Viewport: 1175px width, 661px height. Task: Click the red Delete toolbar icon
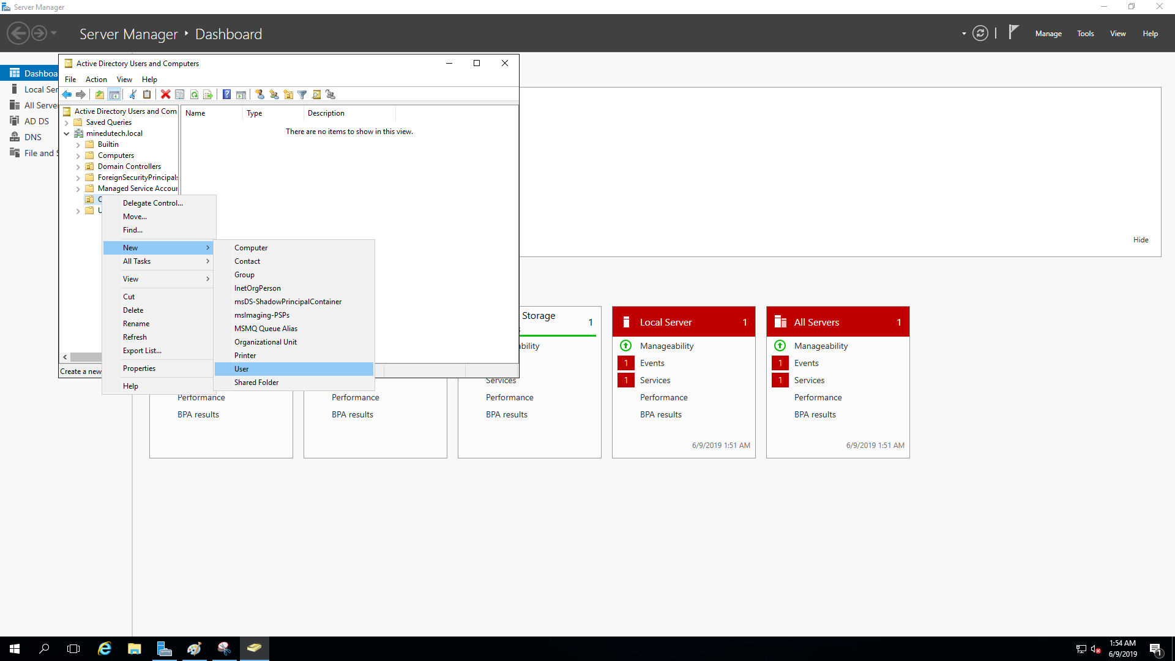(165, 94)
